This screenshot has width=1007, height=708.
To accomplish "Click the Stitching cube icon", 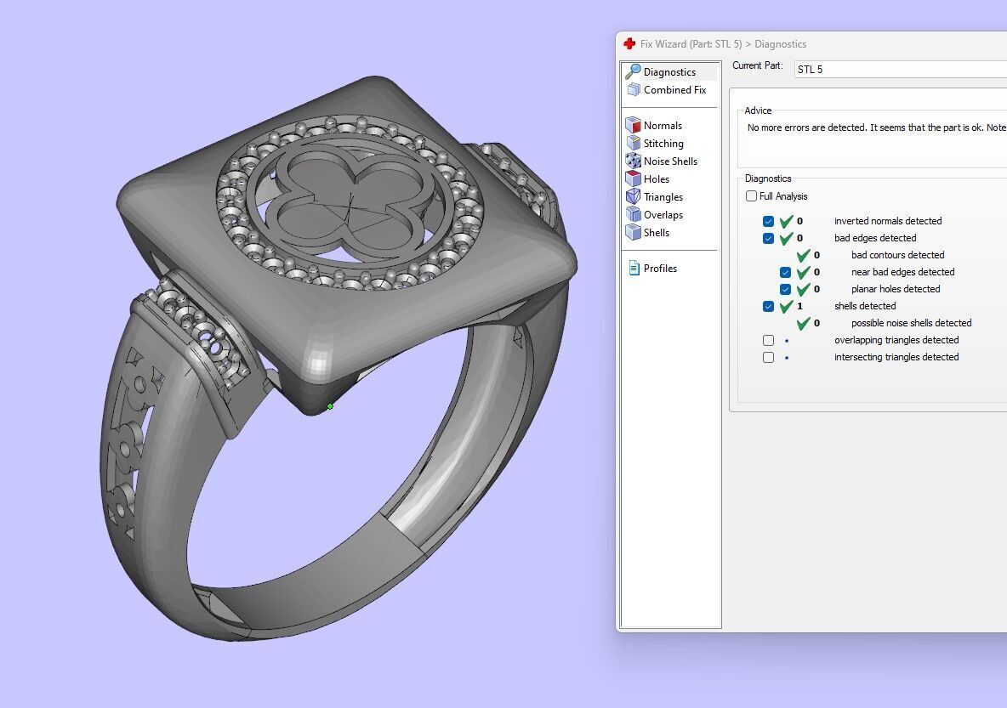I will click(x=634, y=143).
